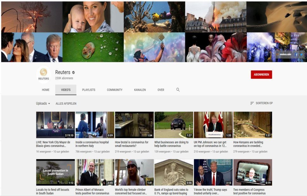Image resolution: width=307 pixels, height=196 pixels.
Task: Select the VIDEO'S tab
Action: [66, 90]
